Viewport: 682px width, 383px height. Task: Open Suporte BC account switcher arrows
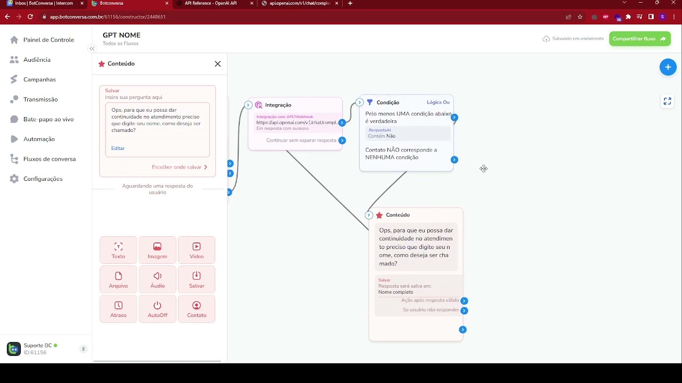(x=83, y=349)
